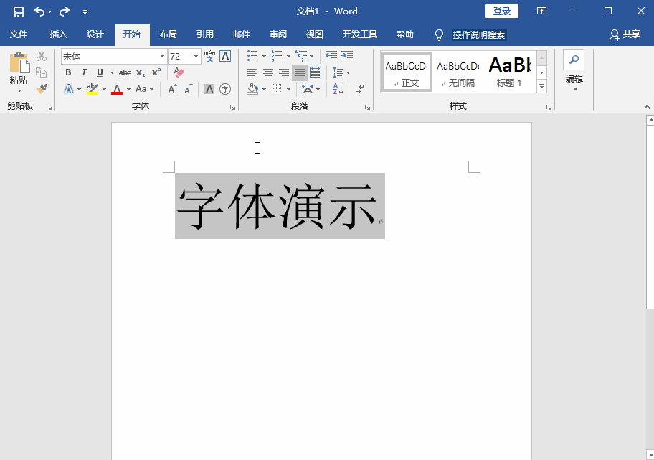Image resolution: width=654 pixels, height=460 pixels.
Task: Toggle Show/Hide paragraph marks
Action: (359, 88)
